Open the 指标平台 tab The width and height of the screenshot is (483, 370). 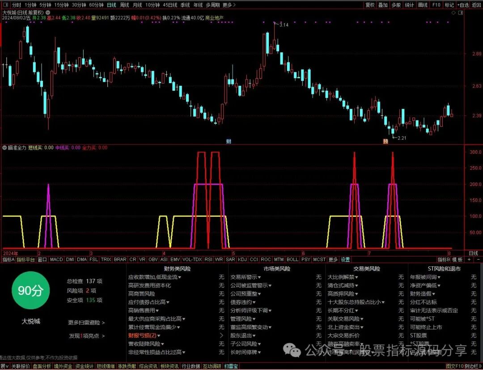[x=26, y=260]
